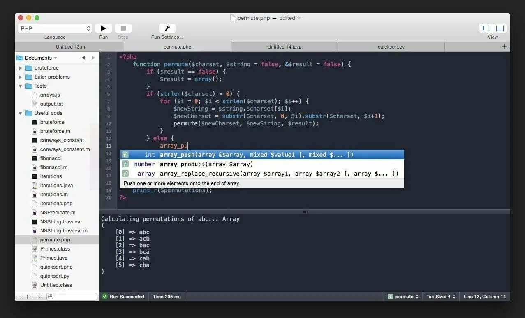Click Line 13, Column 14 indicator
Image resolution: width=525 pixels, height=318 pixels.
point(484,297)
